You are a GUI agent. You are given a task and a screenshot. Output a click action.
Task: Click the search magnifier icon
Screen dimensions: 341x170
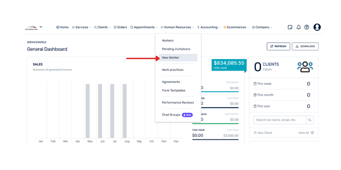[x=310, y=120]
